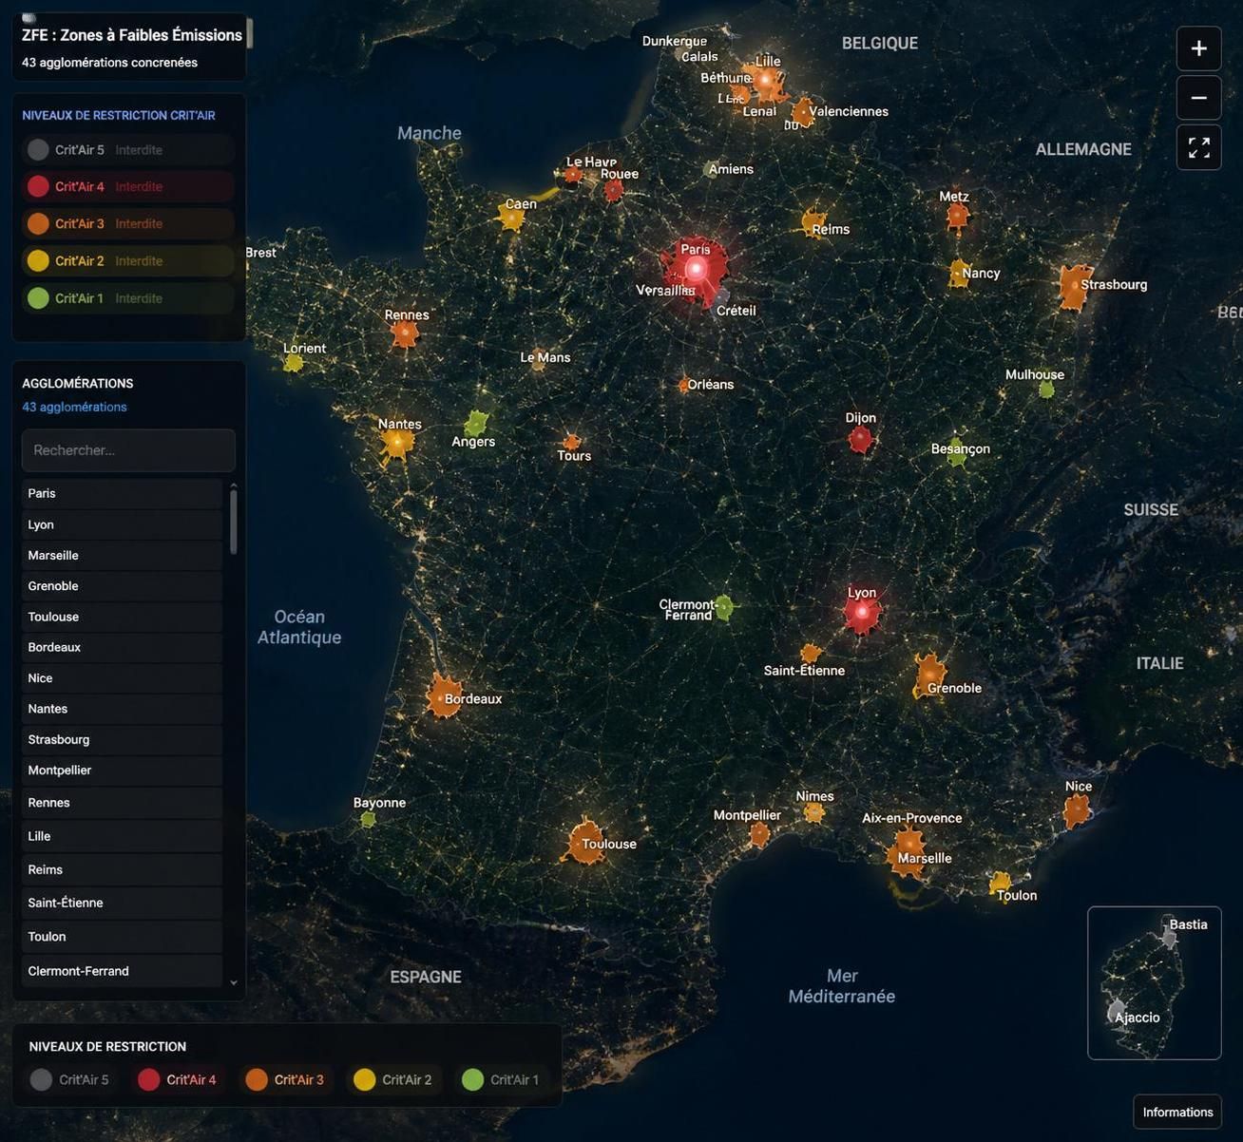
Task: Click the Bastia marker in Corsica inset
Action: (x=1169, y=939)
